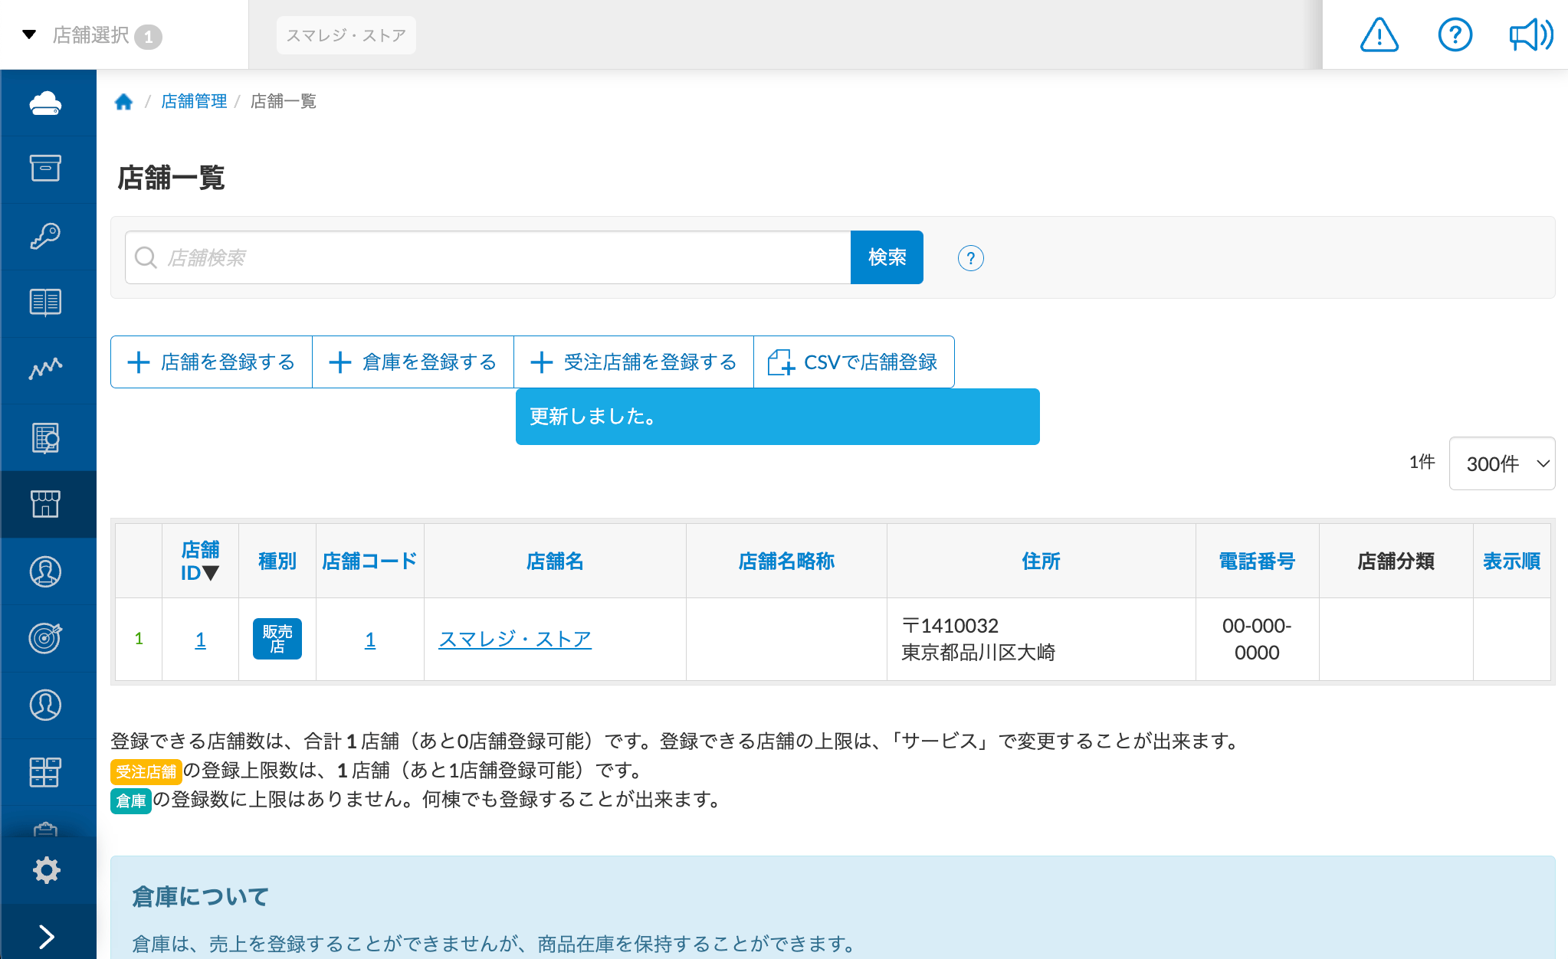1568x959 pixels.
Task: Open the スマレジ・ストア store link
Action: tap(515, 639)
